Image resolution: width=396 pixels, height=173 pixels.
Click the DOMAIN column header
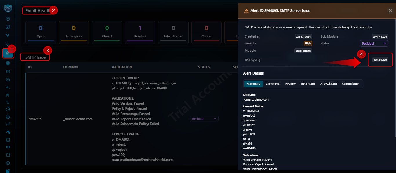[x=70, y=67]
